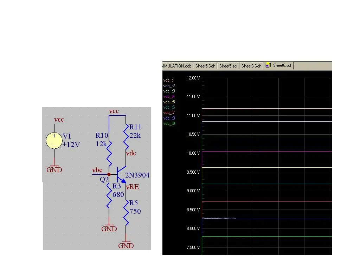Open the Sheet5.sdf tab
The height and width of the screenshot is (270, 360).
click(228, 66)
